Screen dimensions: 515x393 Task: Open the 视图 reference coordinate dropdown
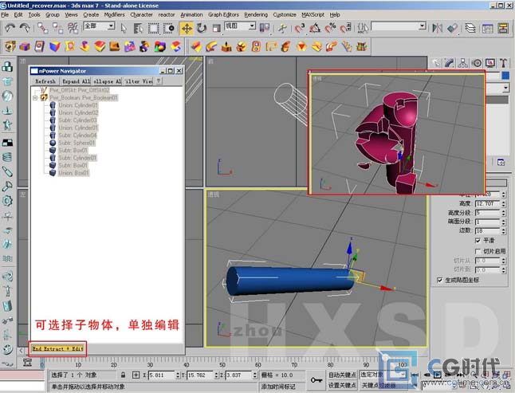click(x=252, y=26)
